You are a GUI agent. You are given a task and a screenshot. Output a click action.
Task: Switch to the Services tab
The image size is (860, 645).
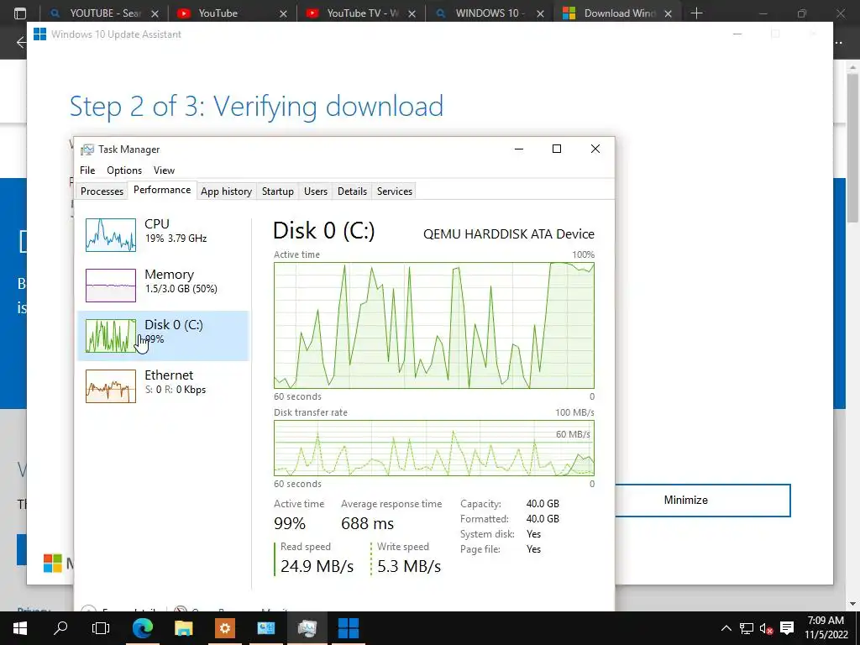[395, 191]
